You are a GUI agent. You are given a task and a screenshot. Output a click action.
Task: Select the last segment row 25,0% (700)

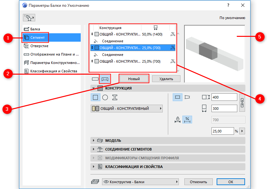click(133, 61)
